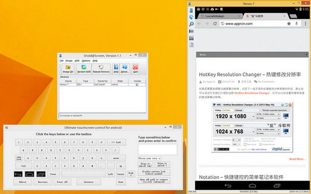311x194 pixels.
Task: Click the number 1 key
Action: click(x=19, y=142)
